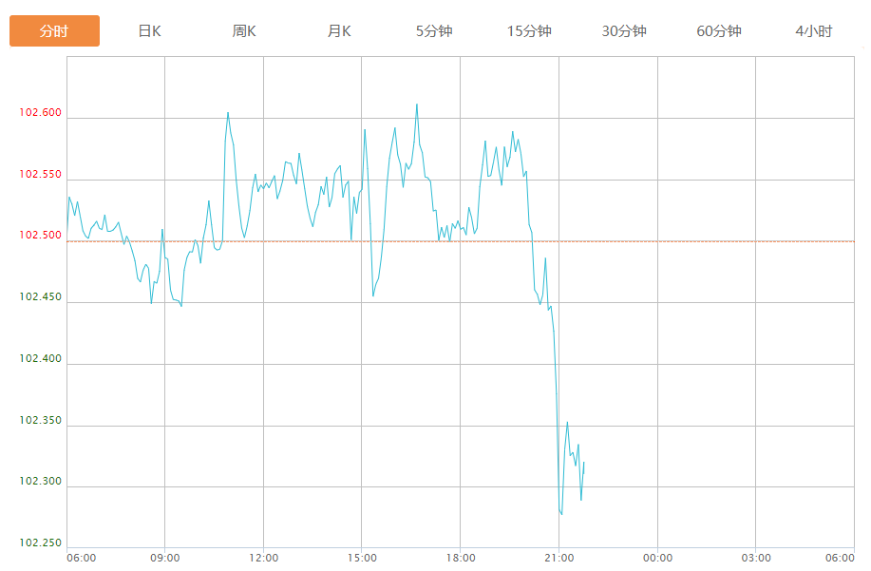Click the 102.600 price axis label

(40, 113)
